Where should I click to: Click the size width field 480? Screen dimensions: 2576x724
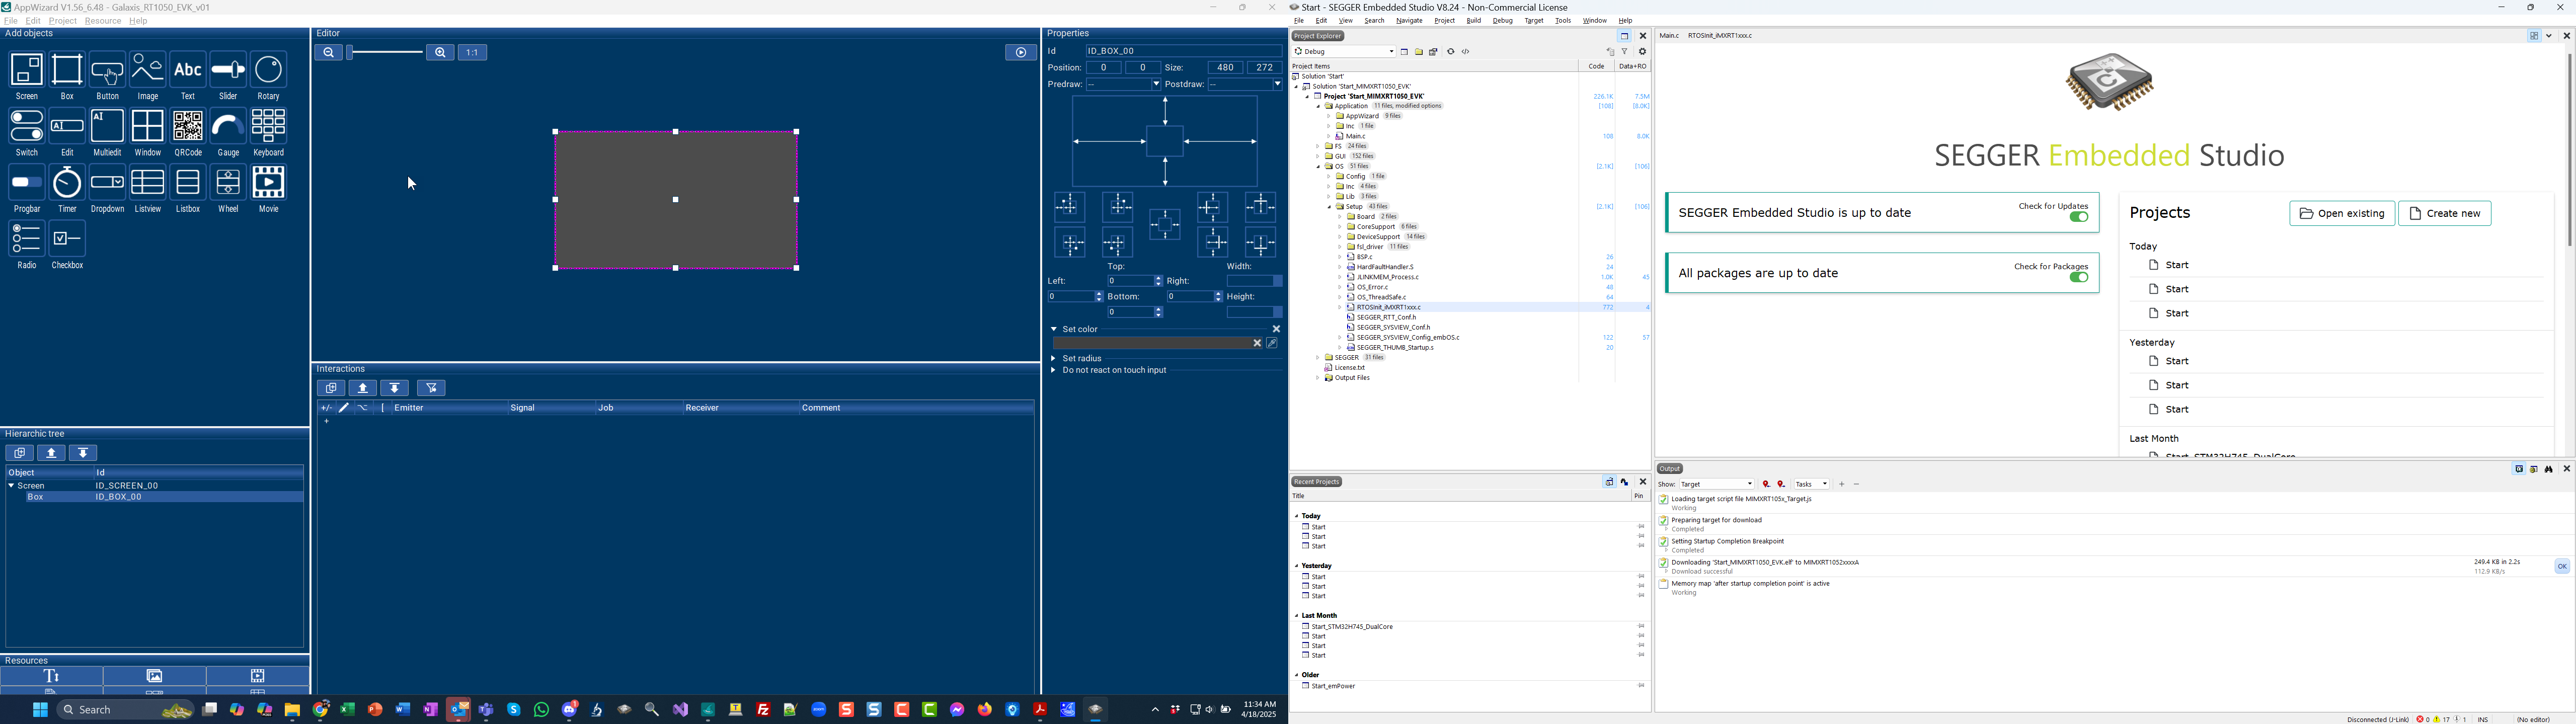click(1225, 68)
